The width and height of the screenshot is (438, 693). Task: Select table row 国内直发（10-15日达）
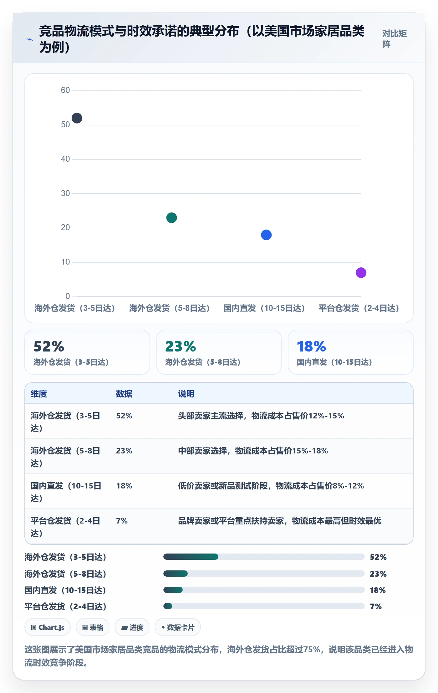[219, 492]
